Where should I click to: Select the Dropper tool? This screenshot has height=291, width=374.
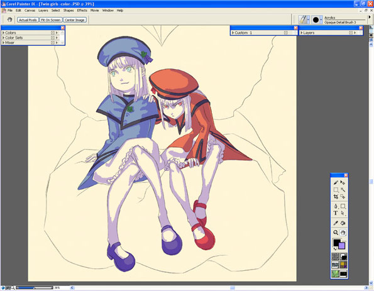pos(336,223)
